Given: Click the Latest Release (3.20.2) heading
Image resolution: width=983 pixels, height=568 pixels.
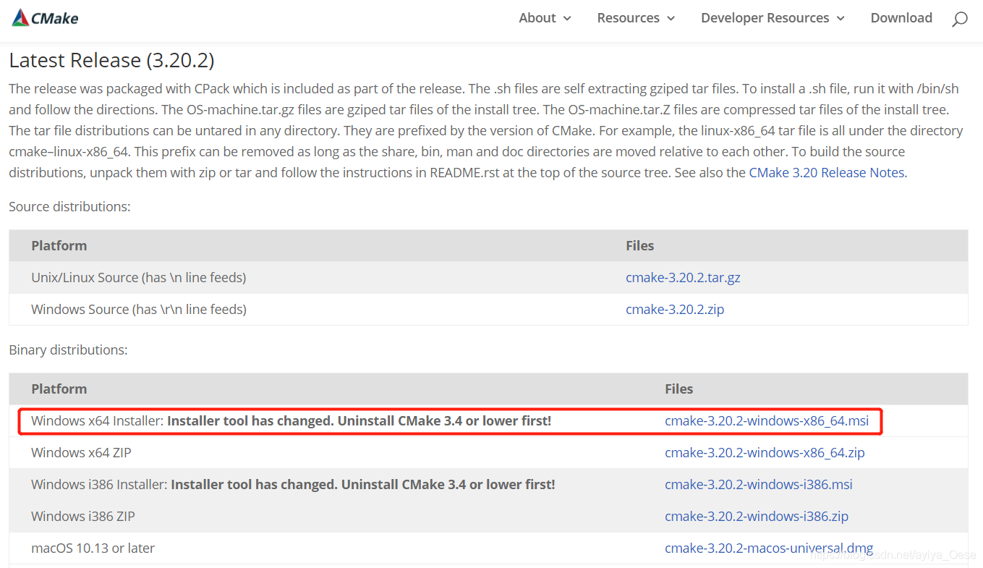Looking at the screenshot, I should tap(111, 60).
